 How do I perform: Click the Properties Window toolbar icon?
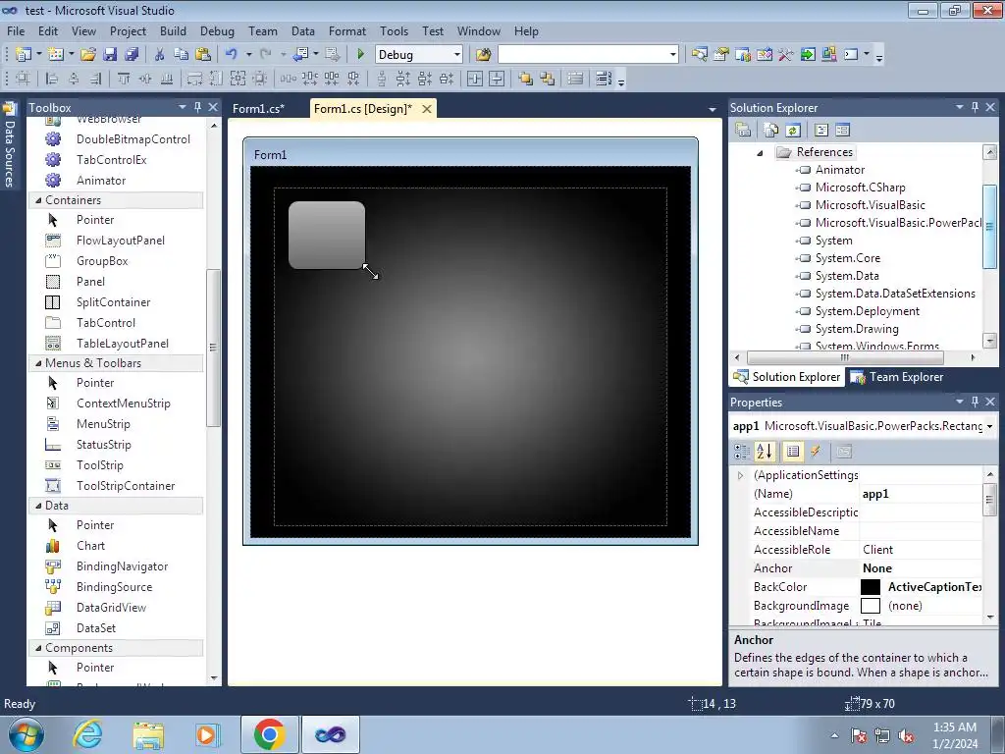click(x=721, y=55)
